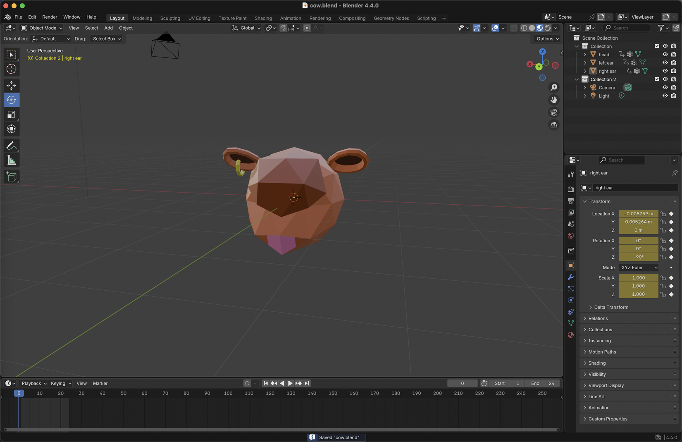This screenshot has height=442, width=682.
Task: Uncheck Collection exclude checkbox
Action: coord(657,46)
